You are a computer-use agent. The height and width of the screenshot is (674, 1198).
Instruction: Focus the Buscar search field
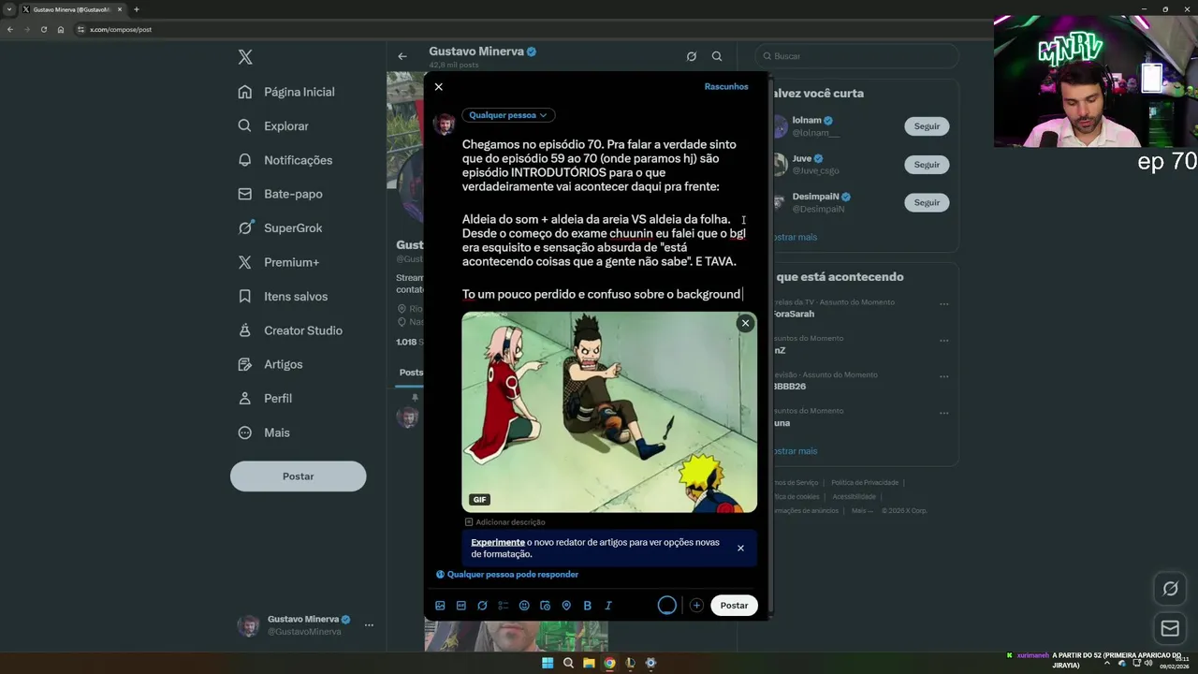(856, 56)
